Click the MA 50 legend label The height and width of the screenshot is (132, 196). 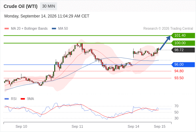[x=63, y=29]
